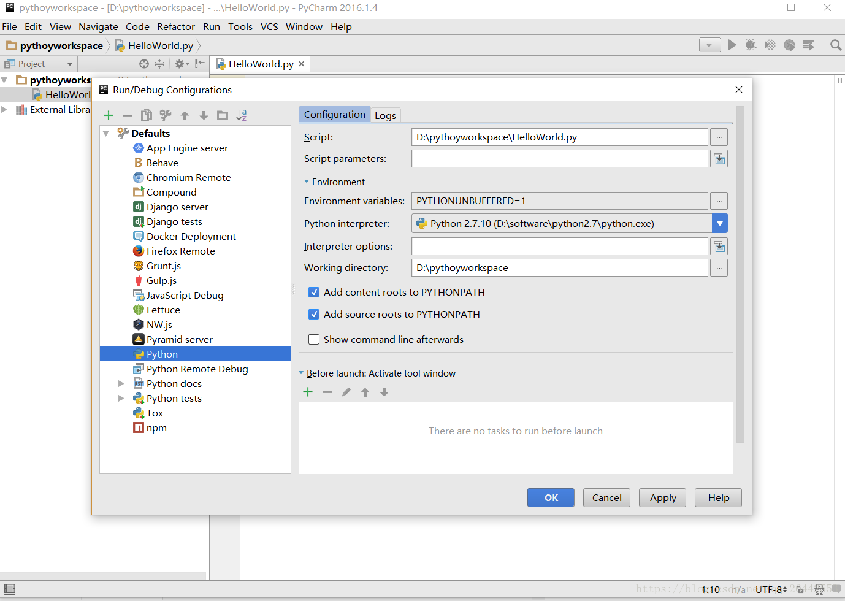Close Run/Debug Configurations dialog
The height and width of the screenshot is (601, 845).
(x=739, y=90)
